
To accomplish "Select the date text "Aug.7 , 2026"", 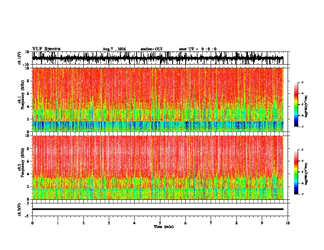I will (114, 49).
